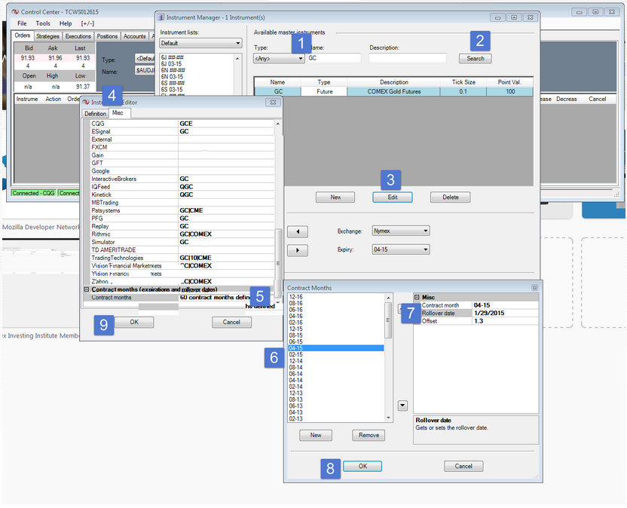Click the move-down arrow in Contract Months
627x508 pixels.
pyautogui.click(x=402, y=405)
